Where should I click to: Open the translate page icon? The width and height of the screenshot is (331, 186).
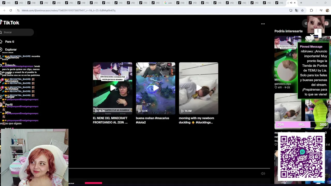tap(297, 10)
